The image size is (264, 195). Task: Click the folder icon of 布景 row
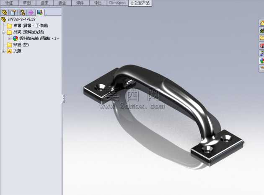click(x=9, y=26)
